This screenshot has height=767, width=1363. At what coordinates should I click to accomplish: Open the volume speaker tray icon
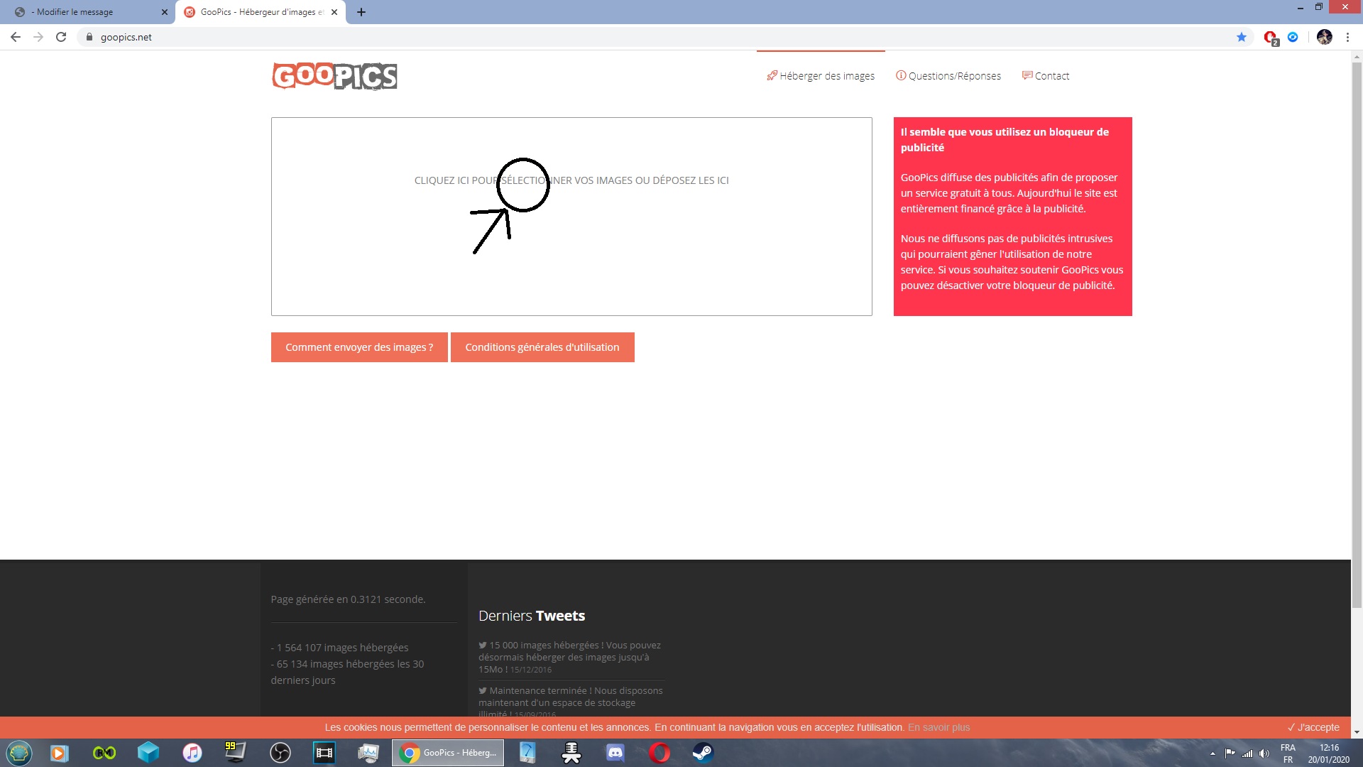click(1264, 754)
